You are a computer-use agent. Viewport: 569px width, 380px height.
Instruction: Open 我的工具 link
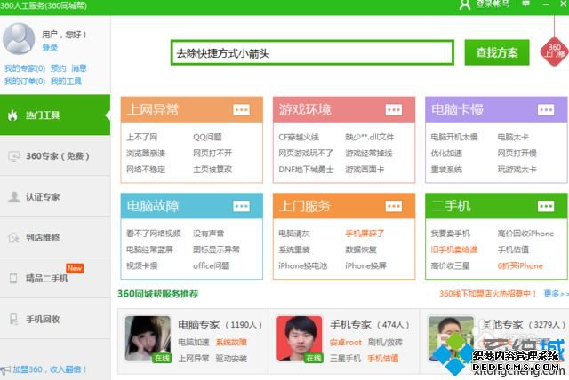(x=66, y=81)
